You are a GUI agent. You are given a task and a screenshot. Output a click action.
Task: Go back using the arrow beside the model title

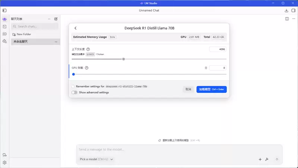(x=76, y=28)
